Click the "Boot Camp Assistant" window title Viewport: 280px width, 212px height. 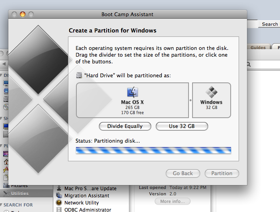(x=127, y=14)
